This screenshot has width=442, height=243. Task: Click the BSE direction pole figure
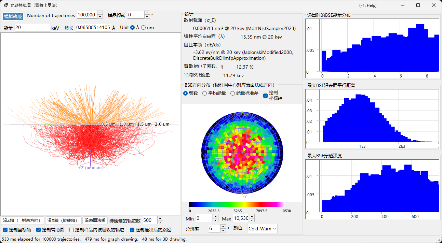(242, 153)
